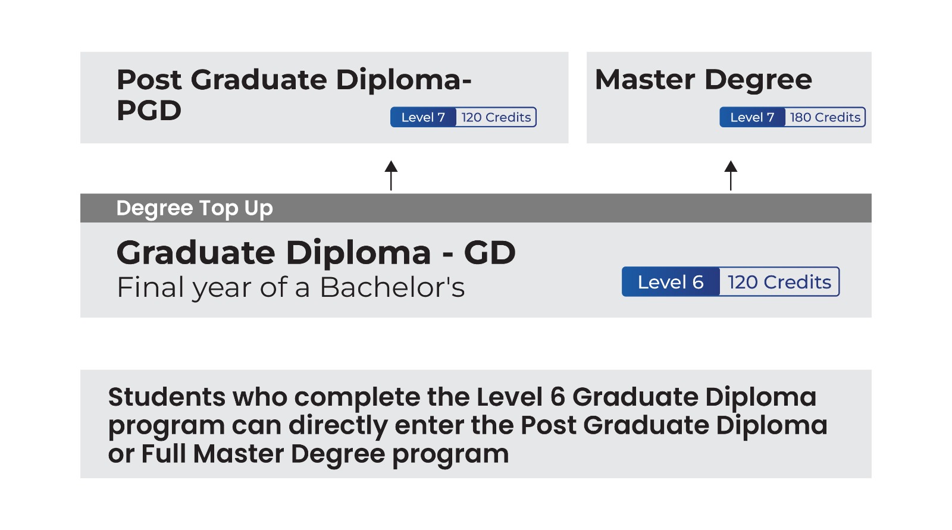Click the word 'Bachelor's' in subtitle
Viewport: 952px width, 530px height.
point(392,288)
